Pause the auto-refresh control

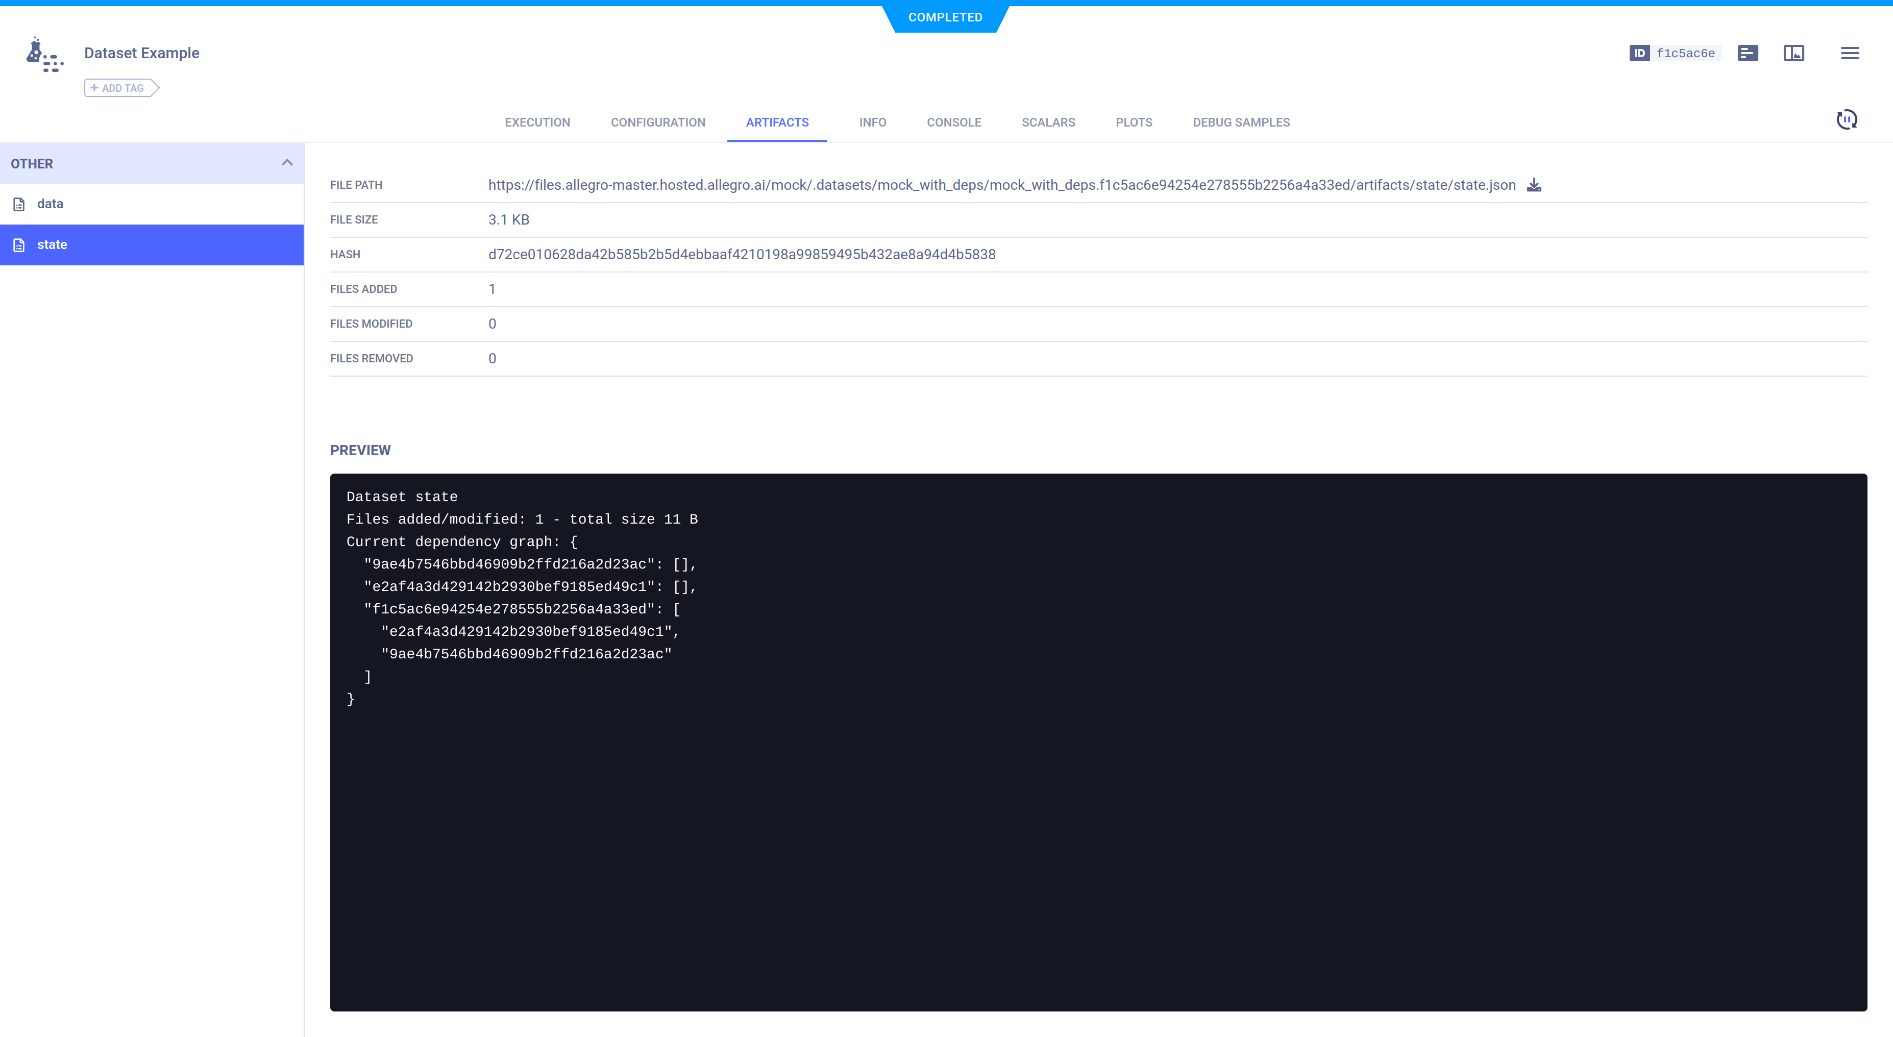click(1848, 118)
